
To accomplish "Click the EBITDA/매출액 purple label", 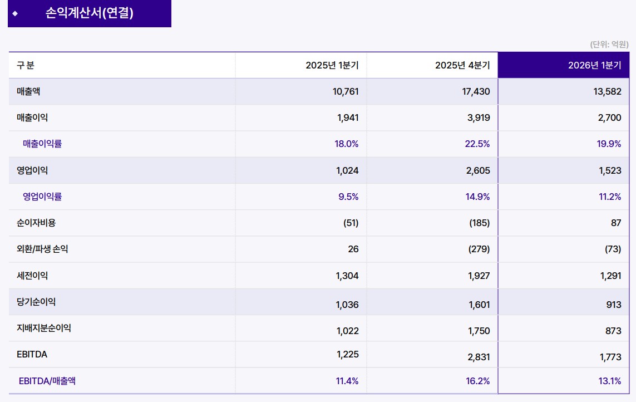I will pos(47,381).
